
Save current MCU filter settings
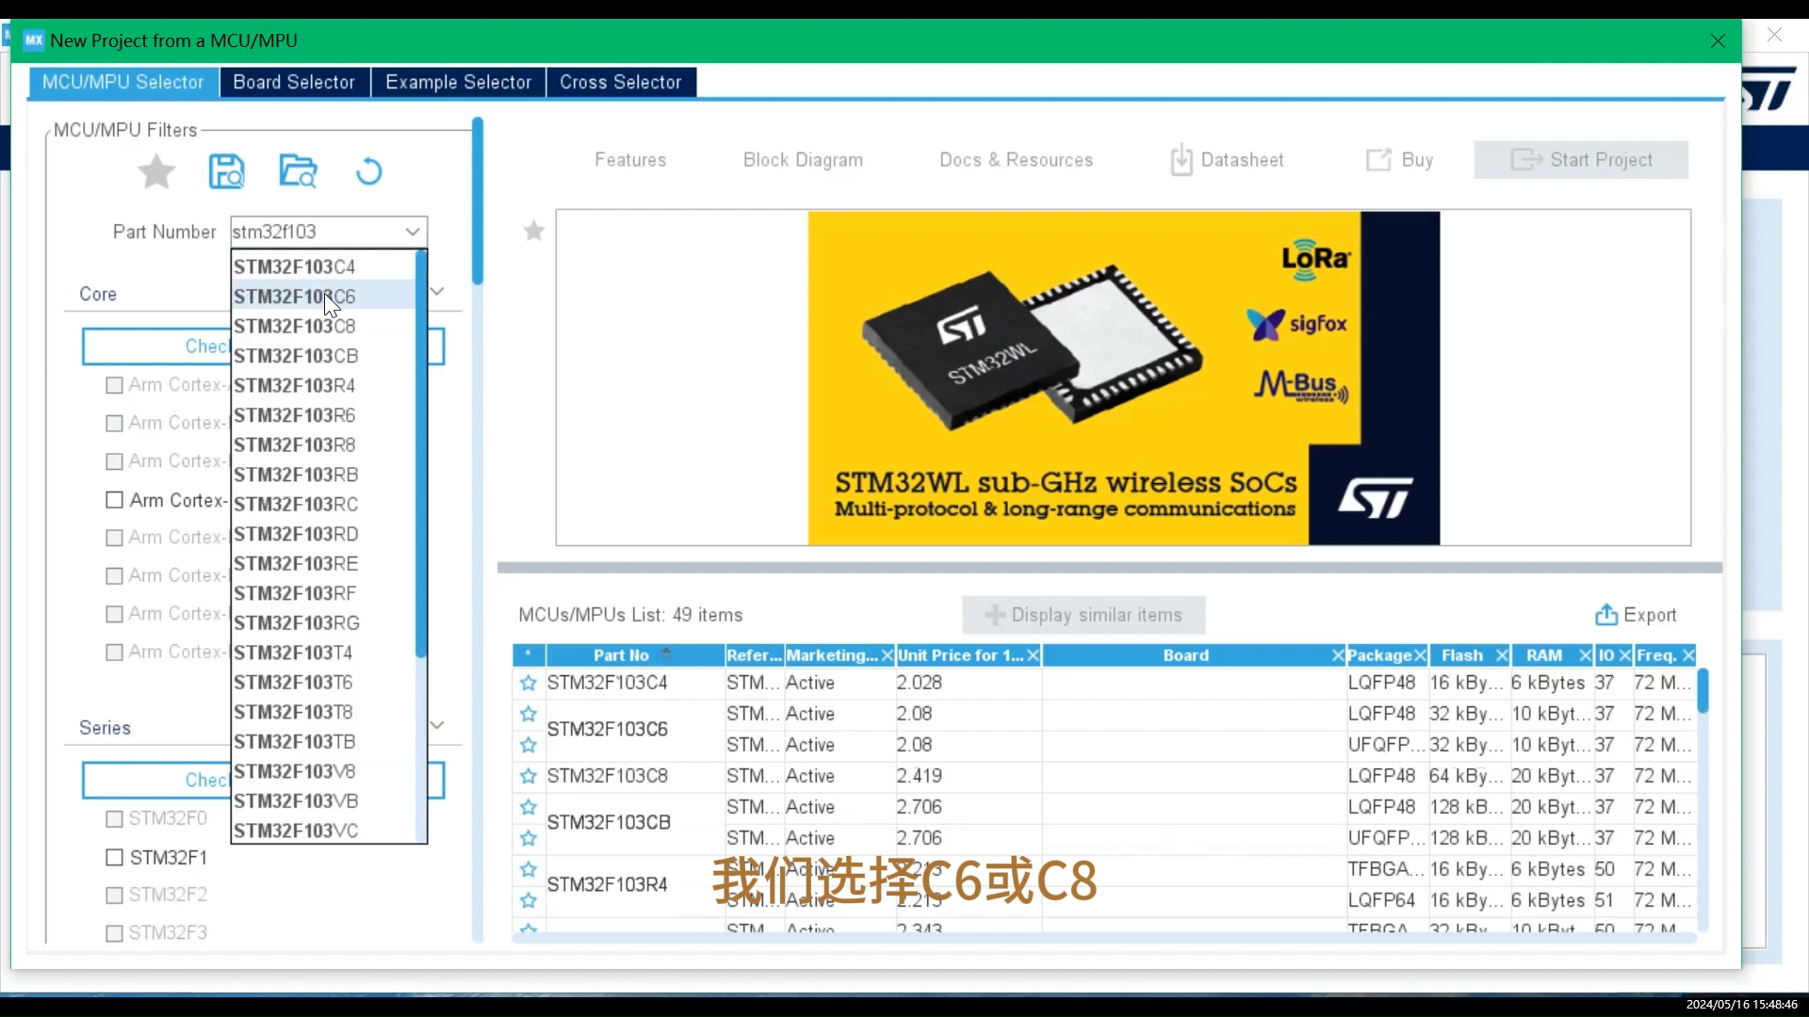pyautogui.click(x=225, y=171)
